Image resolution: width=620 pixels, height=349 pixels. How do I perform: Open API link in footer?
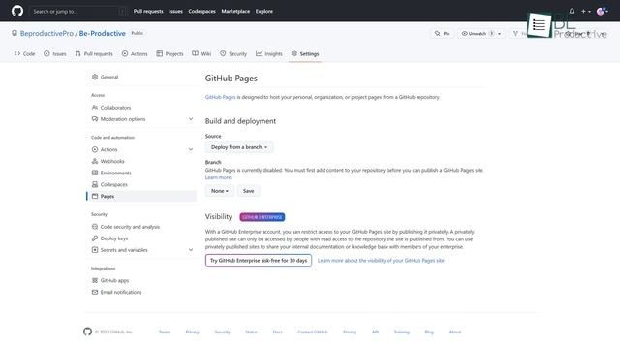coord(375,332)
